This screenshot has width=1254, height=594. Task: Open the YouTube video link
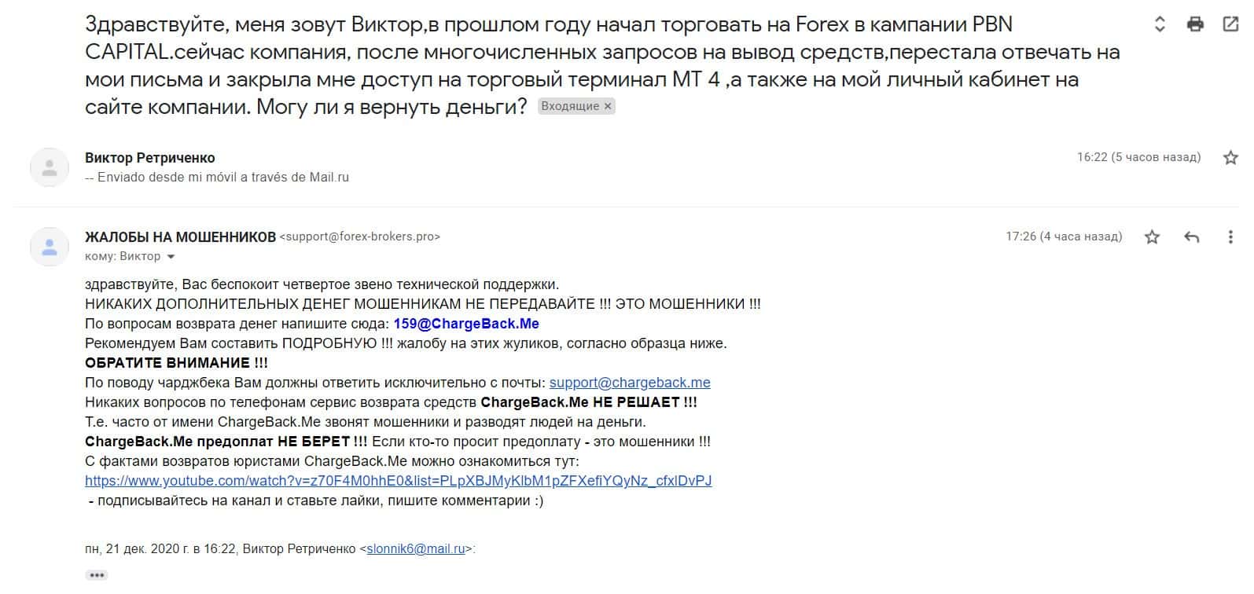click(x=398, y=481)
